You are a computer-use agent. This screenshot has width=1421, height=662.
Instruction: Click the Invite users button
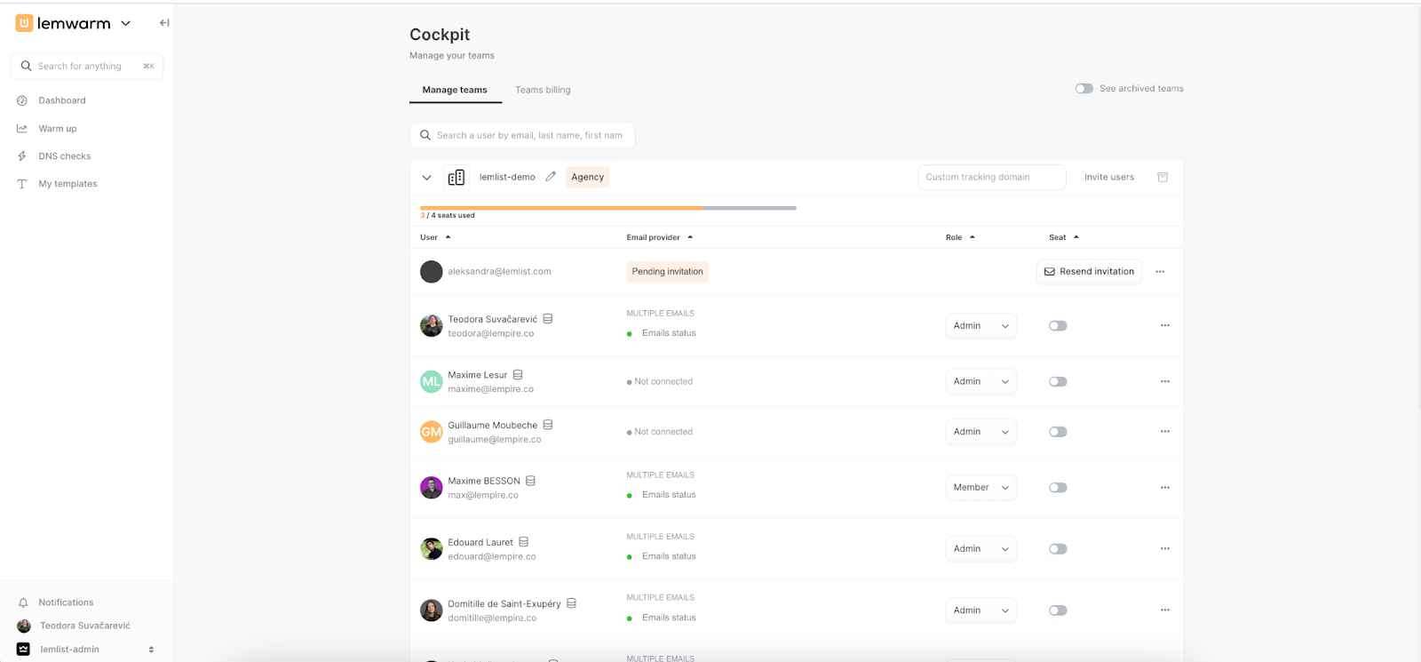click(1108, 178)
